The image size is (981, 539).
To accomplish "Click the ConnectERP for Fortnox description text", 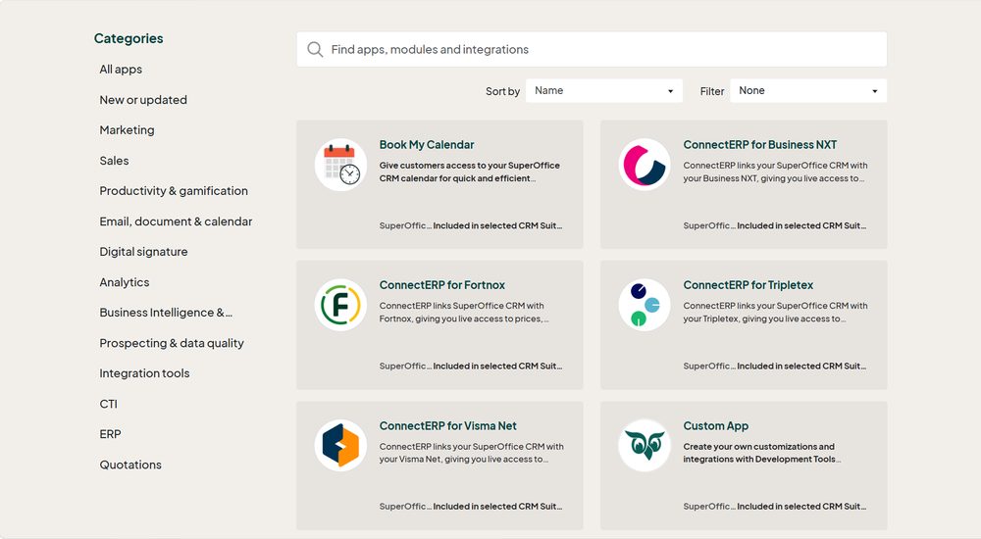I will (464, 312).
